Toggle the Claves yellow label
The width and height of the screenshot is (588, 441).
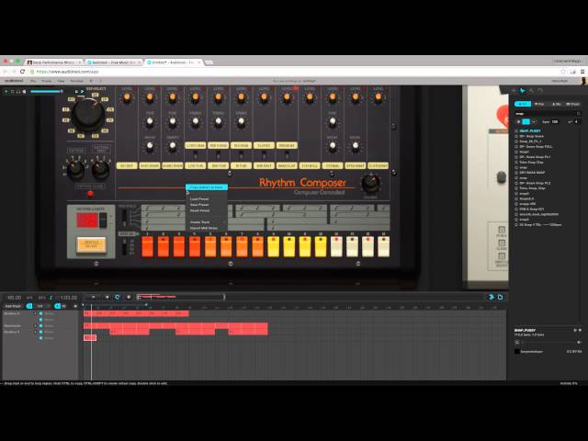[264, 145]
